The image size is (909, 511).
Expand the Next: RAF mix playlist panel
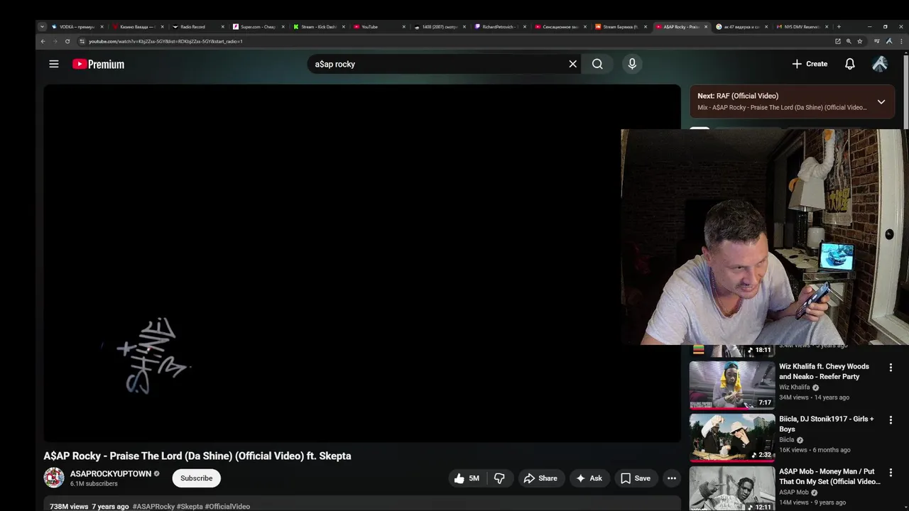pos(881,101)
